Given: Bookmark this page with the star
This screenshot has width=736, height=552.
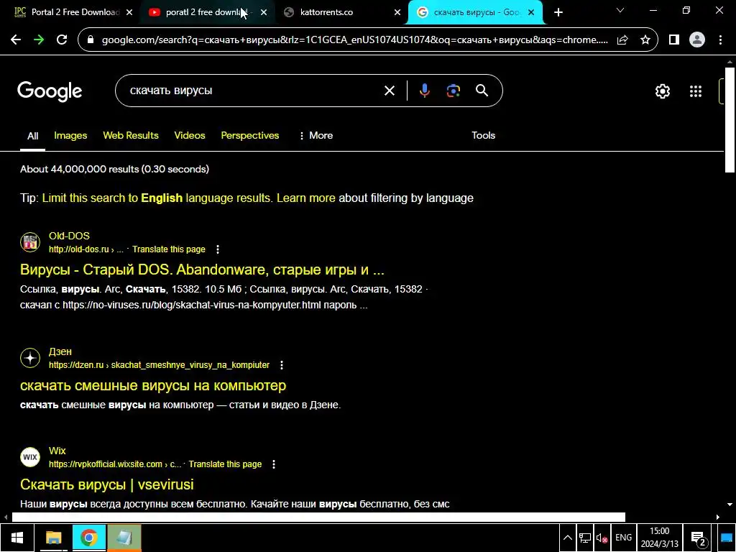Looking at the screenshot, I should (x=645, y=40).
